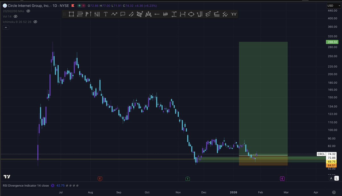The image size is (342, 196).
Task: Click the 100.00 price axis label
Action: (x=332, y=130)
